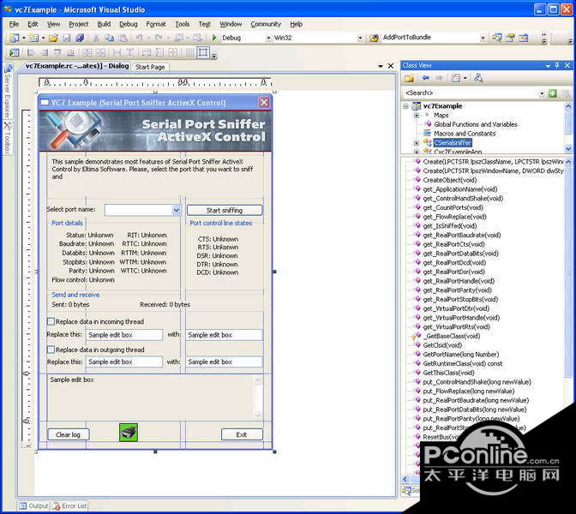Click the Save All toolbar icon

point(80,38)
